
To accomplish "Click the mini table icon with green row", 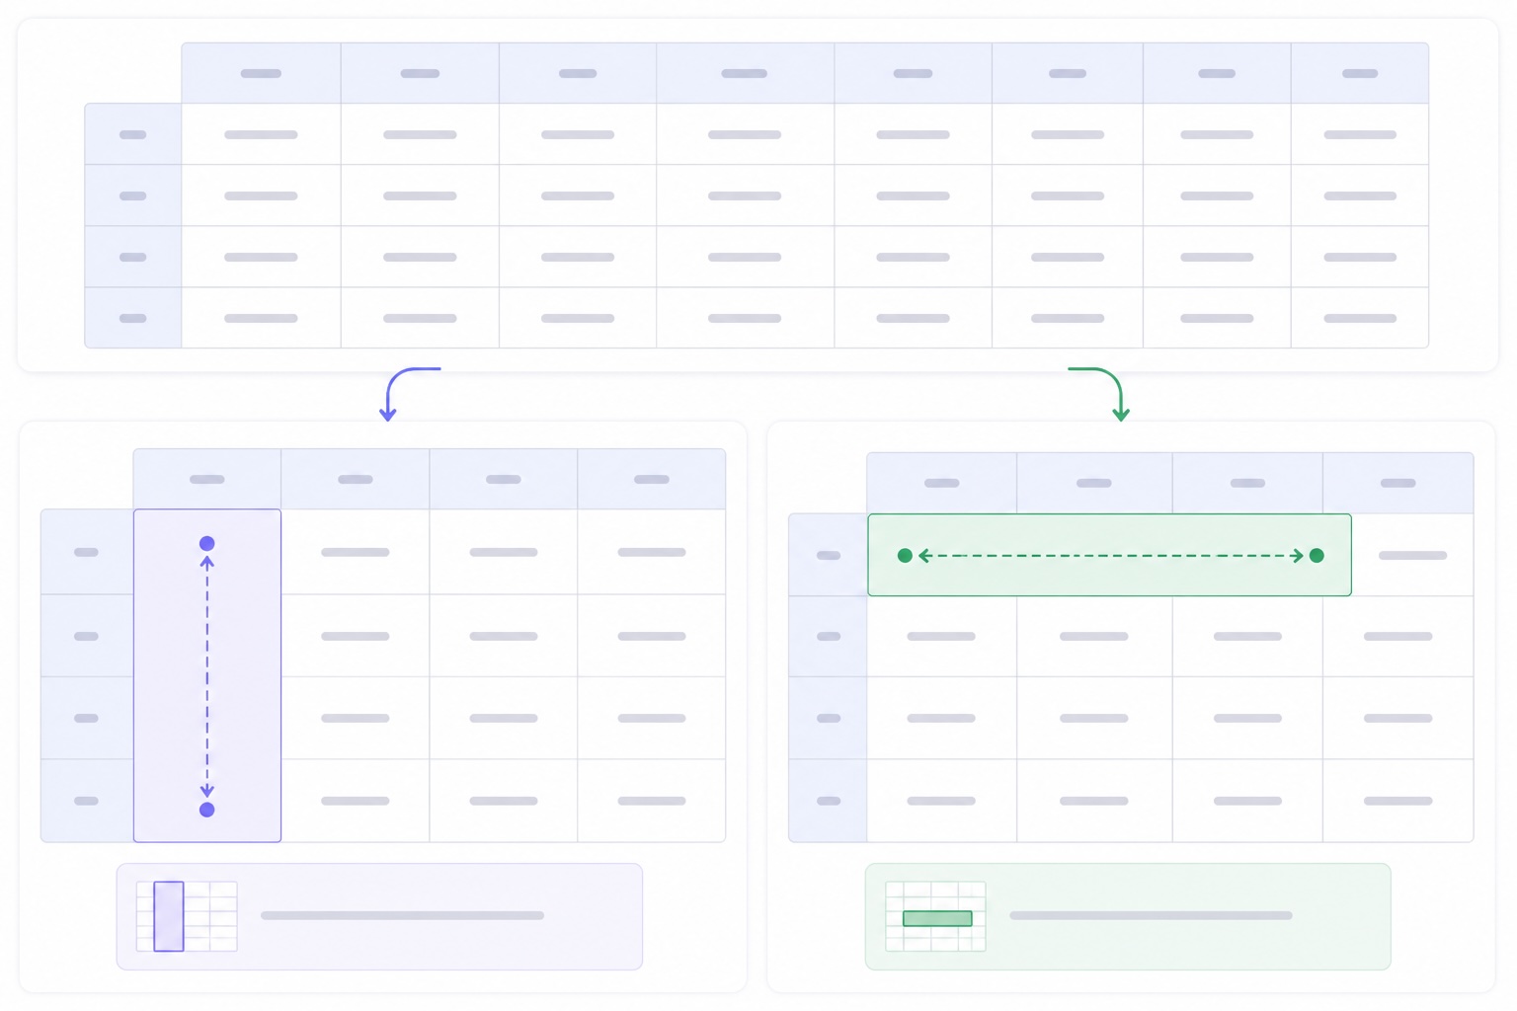I will [x=935, y=916].
